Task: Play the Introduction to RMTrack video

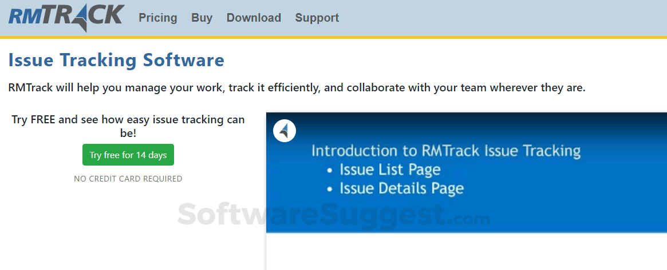Action: coord(466,191)
